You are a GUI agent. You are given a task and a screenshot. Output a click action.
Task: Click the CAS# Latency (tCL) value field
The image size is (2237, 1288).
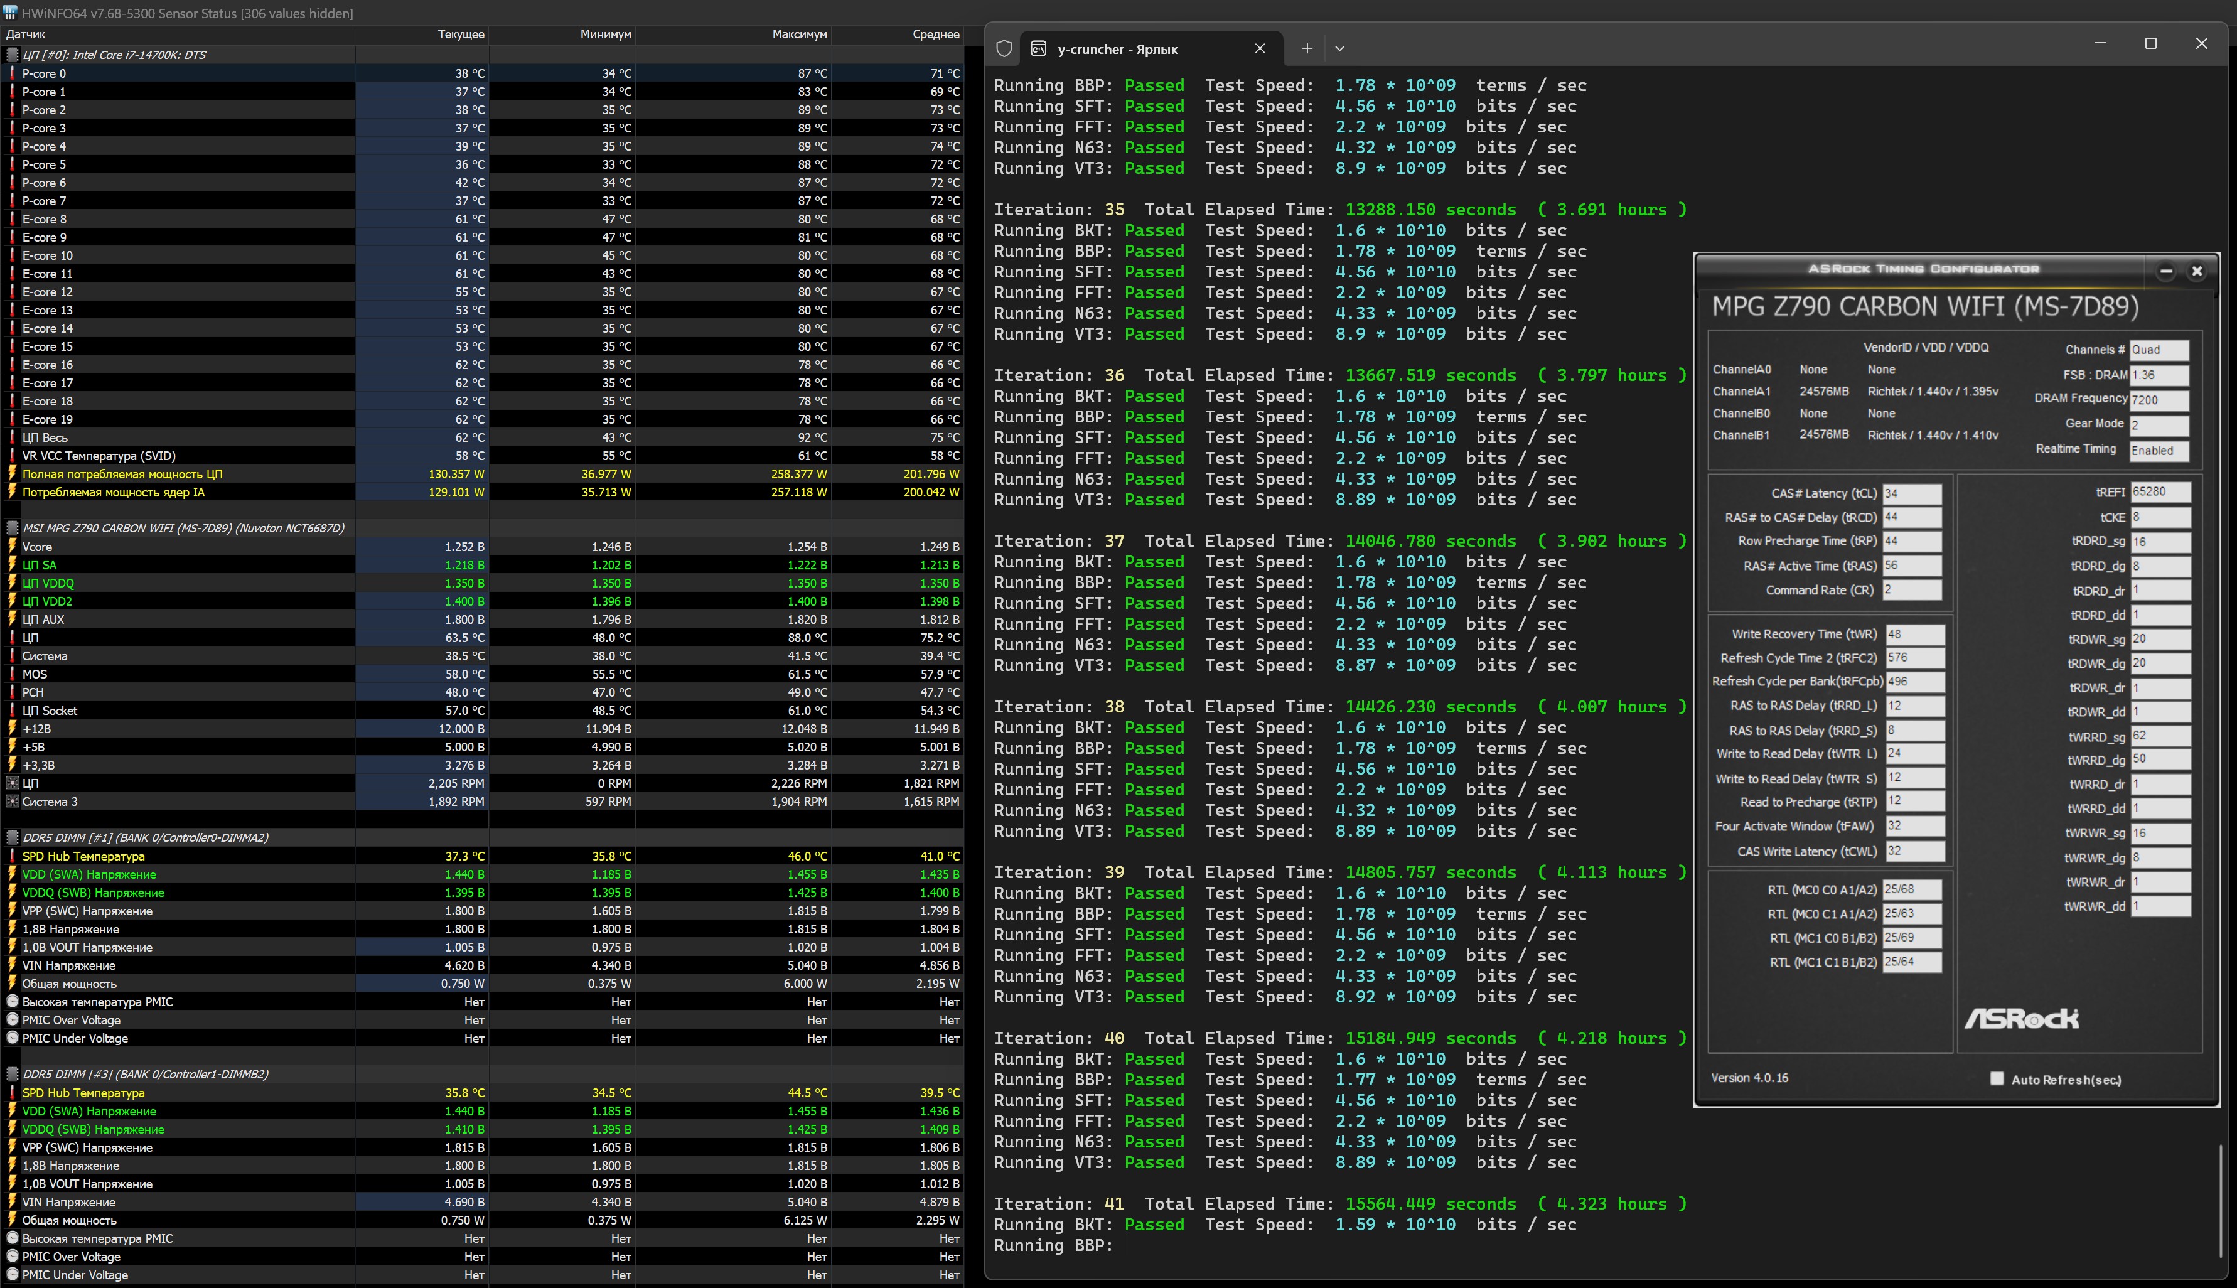click(1911, 493)
